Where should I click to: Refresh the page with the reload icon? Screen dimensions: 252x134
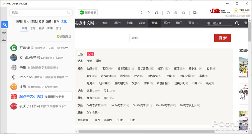(157, 13)
